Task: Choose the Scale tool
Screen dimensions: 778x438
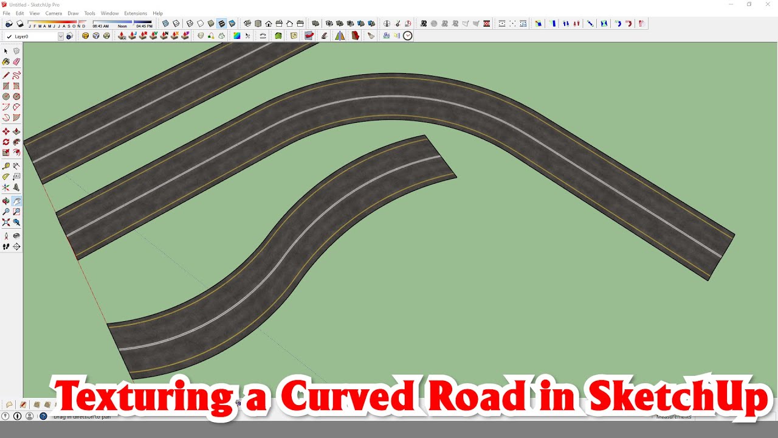Action: click(x=6, y=152)
